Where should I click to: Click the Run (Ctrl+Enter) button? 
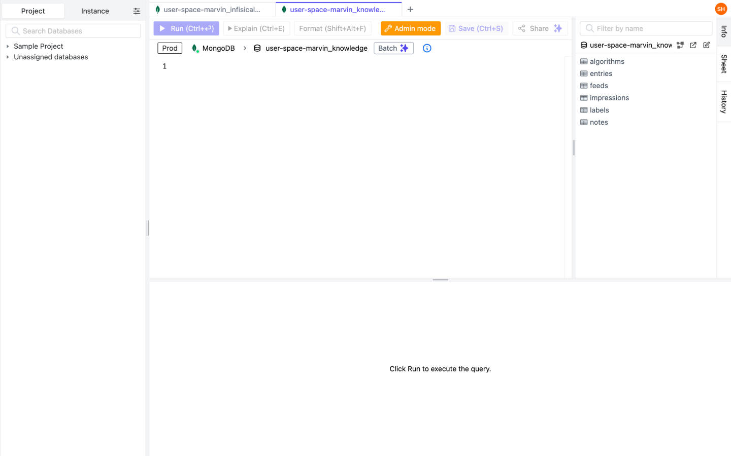[186, 28]
